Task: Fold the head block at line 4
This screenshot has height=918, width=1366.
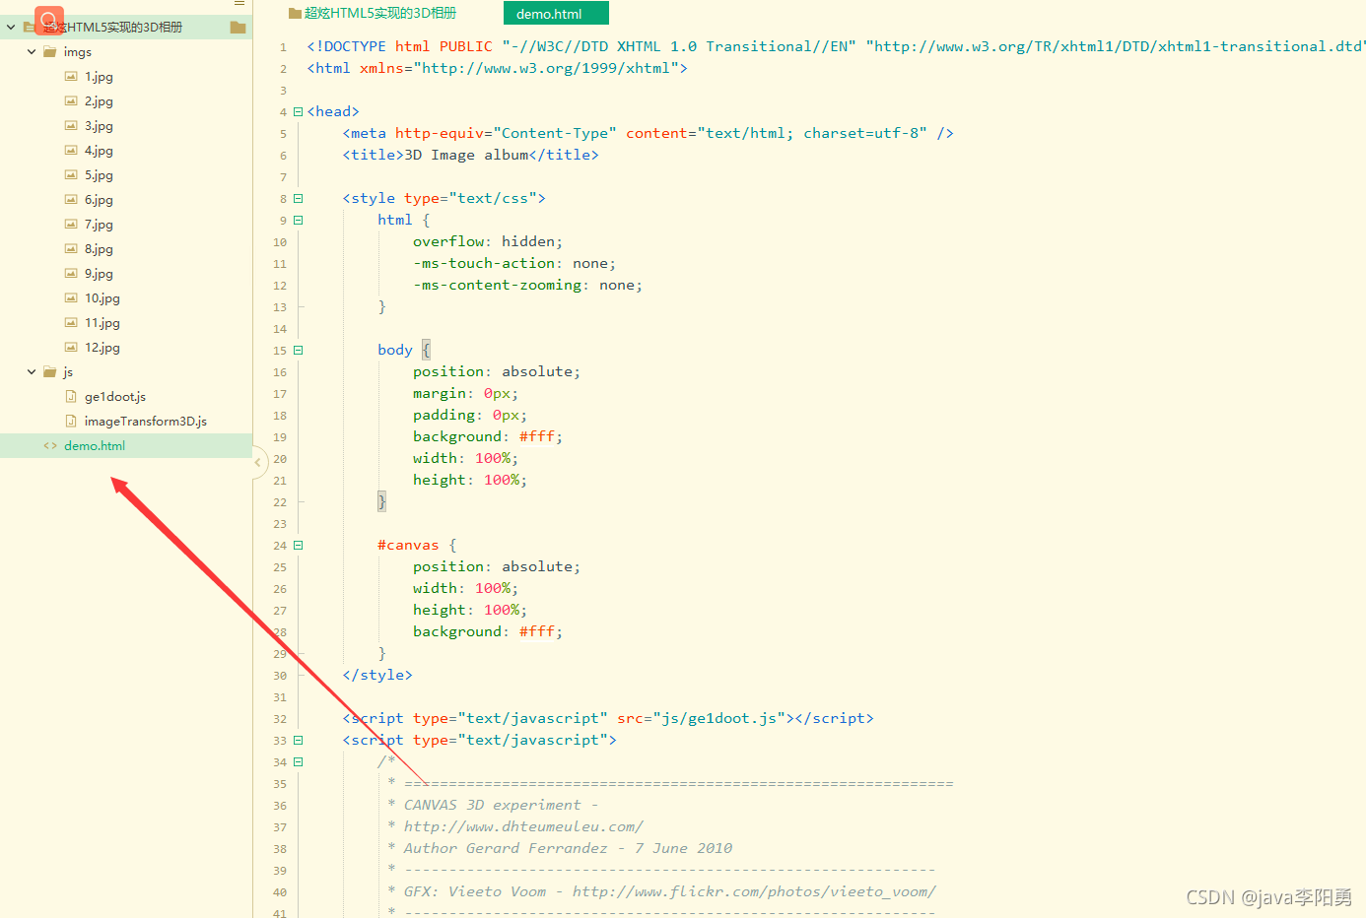Action: [x=298, y=111]
